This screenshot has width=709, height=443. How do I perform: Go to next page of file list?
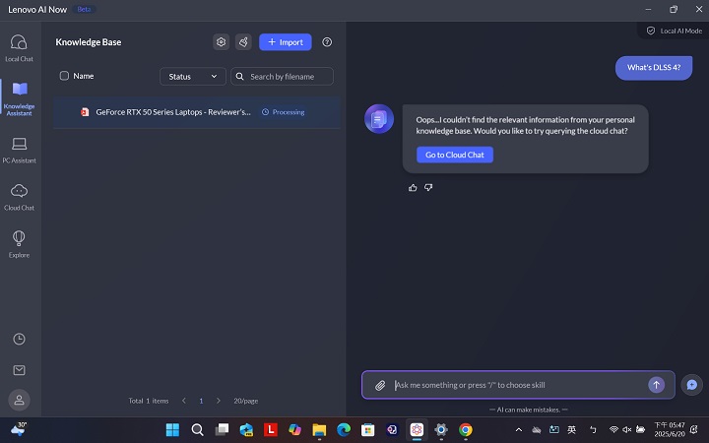(219, 401)
